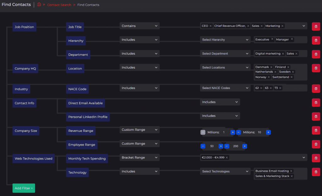The image size is (322, 196).
Task: Expand the Bracket Range operator dropdown
Action: click(139, 158)
